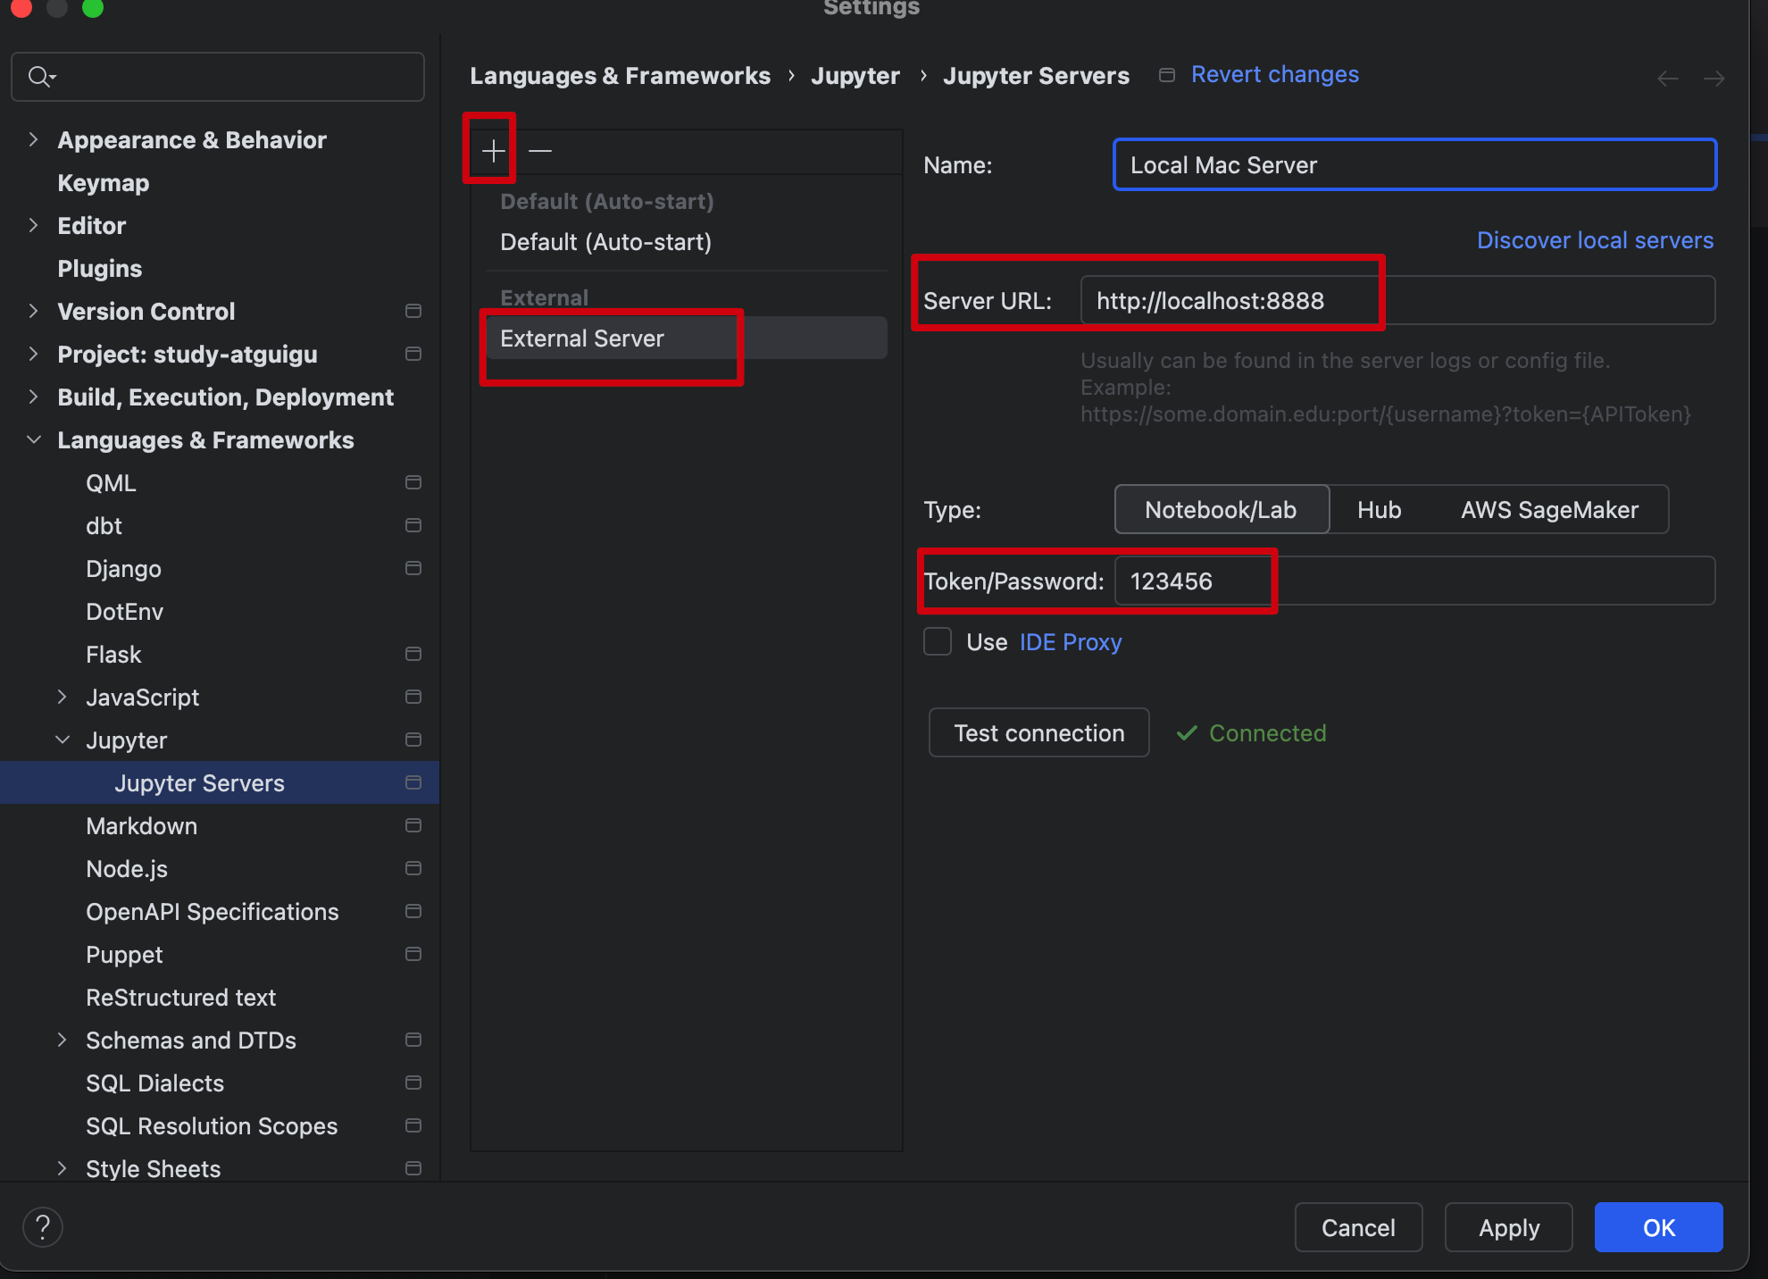Expand Appearance & Behavior section
This screenshot has width=1768, height=1279.
click(x=33, y=139)
